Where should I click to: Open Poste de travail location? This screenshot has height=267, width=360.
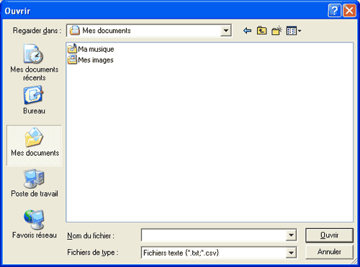pos(35,183)
